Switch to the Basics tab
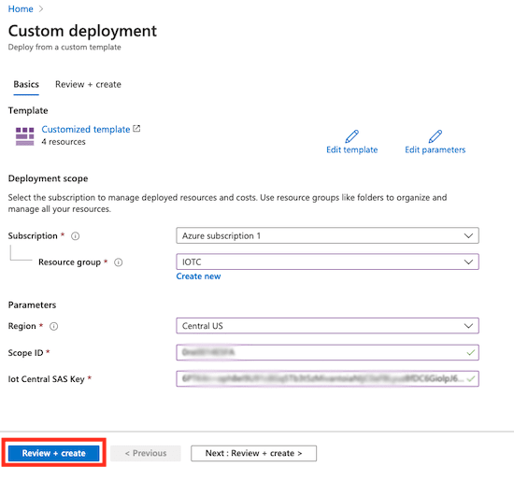This screenshot has width=514, height=481. tap(26, 85)
